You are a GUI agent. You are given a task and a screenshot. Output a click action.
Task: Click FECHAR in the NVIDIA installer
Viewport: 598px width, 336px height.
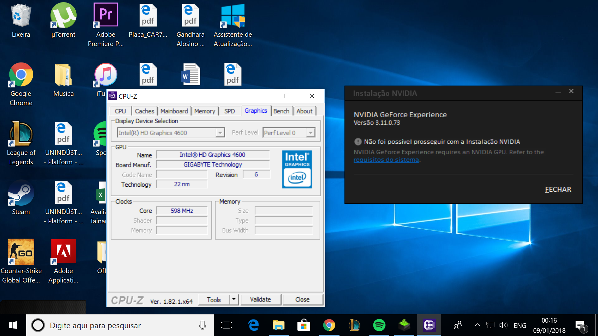click(x=558, y=189)
